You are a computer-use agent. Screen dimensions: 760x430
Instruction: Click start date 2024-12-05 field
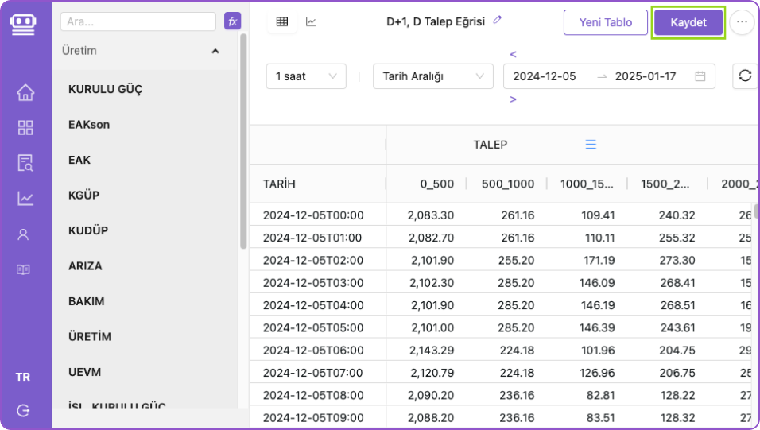click(x=545, y=76)
